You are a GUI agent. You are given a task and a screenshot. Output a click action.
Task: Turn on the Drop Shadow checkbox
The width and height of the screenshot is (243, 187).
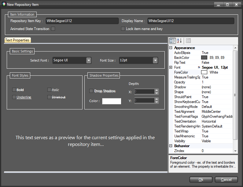[x=91, y=91]
